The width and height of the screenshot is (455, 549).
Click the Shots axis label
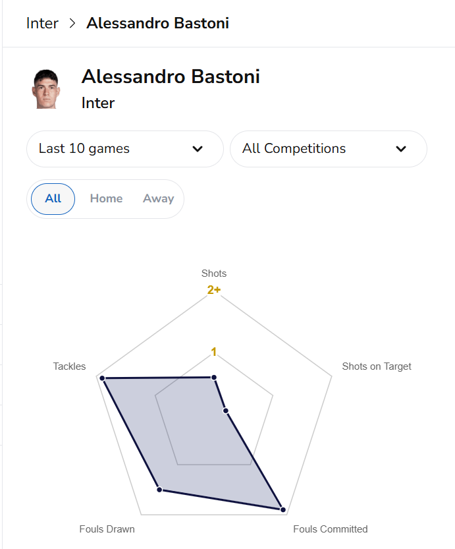[x=214, y=274]
